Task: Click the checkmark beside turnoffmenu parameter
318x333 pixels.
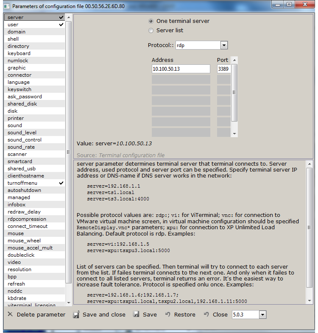Action: pyautogui.click(x=61, y=183)
